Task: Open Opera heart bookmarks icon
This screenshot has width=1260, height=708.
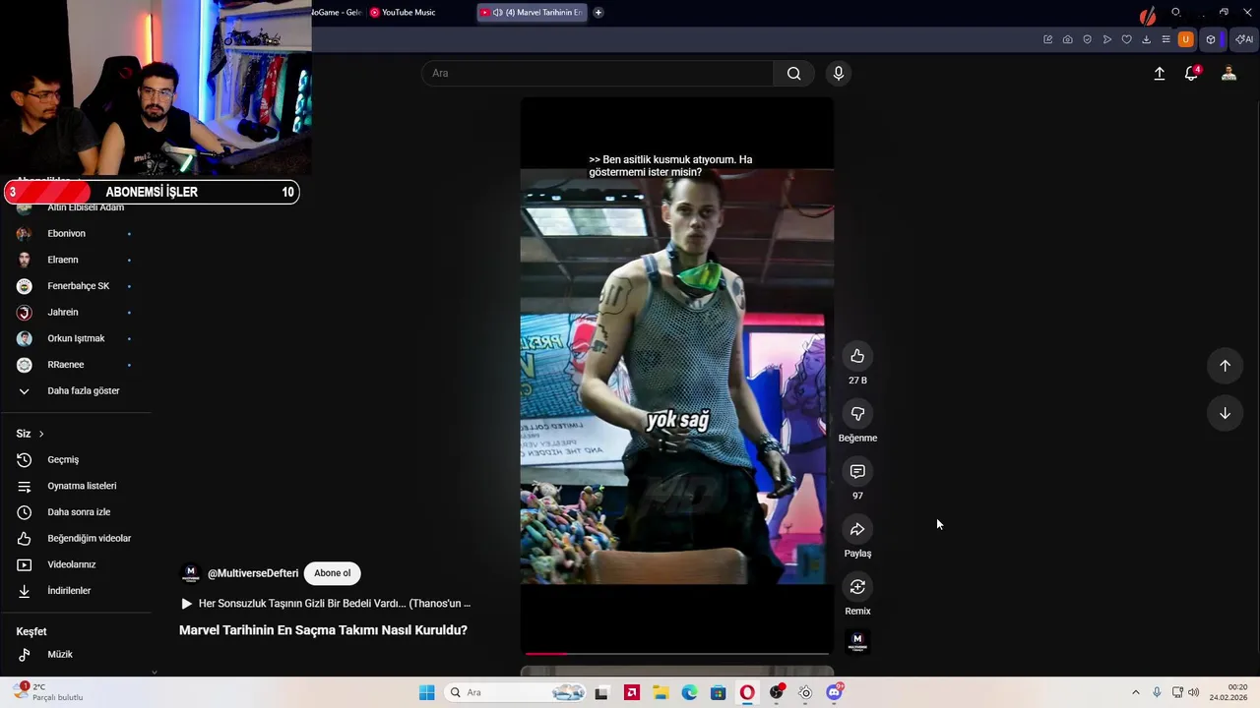Action: tap(1126, 39)
